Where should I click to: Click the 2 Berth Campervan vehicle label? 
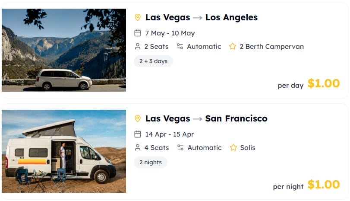click(x=271, y=47)
